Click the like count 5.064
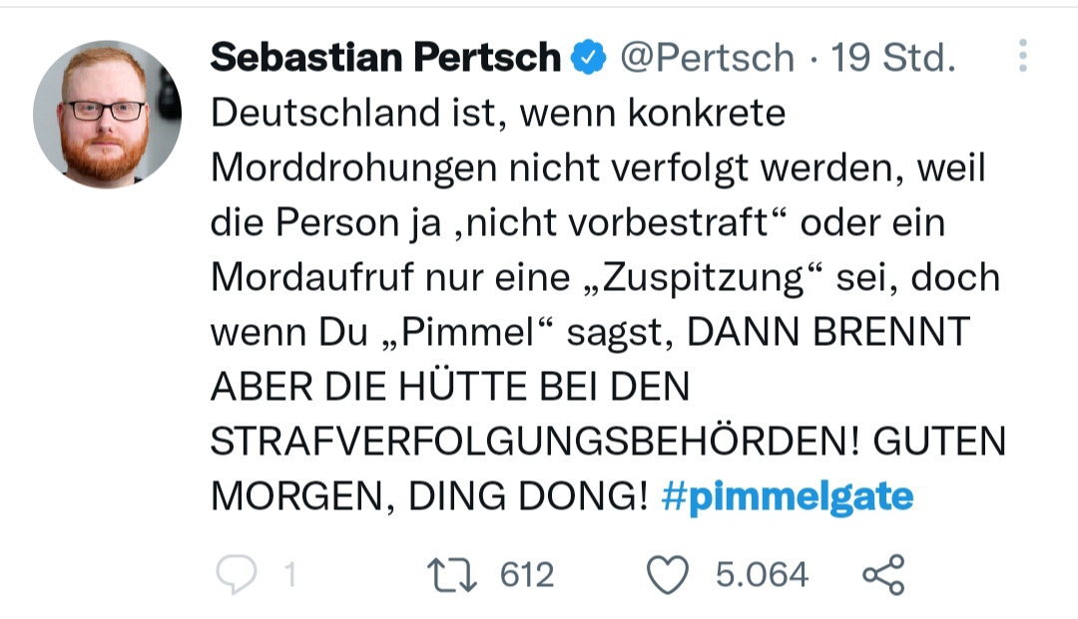Screen dimensions: 1078x619 pos(762,575)
